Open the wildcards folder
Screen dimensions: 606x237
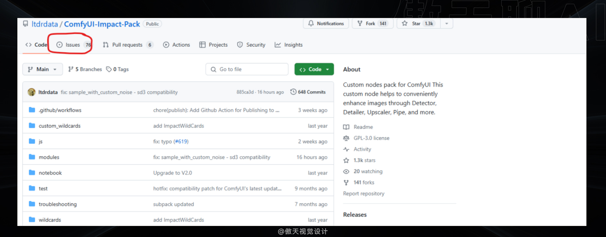tap(50, 220)
